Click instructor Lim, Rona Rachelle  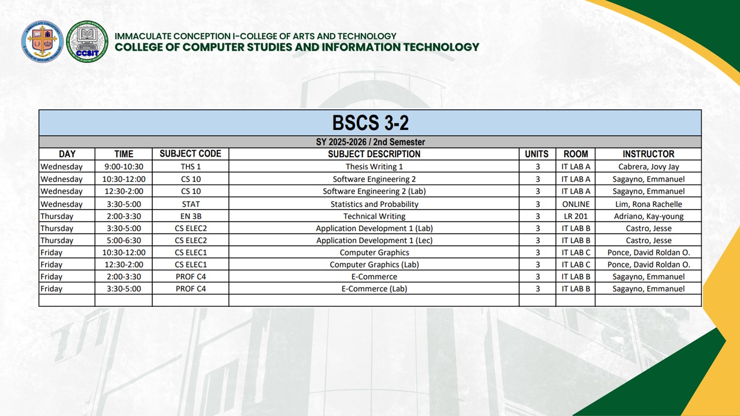coord(648,204)
